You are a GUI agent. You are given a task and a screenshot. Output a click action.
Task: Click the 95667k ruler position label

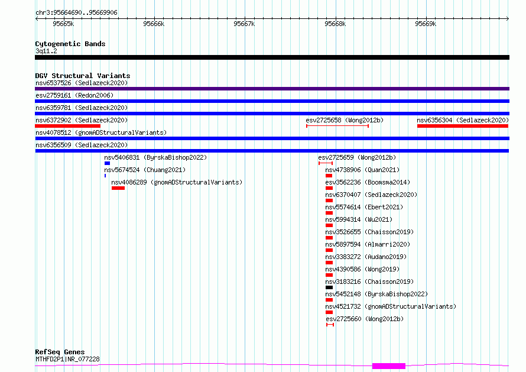(x=244, y=24)
